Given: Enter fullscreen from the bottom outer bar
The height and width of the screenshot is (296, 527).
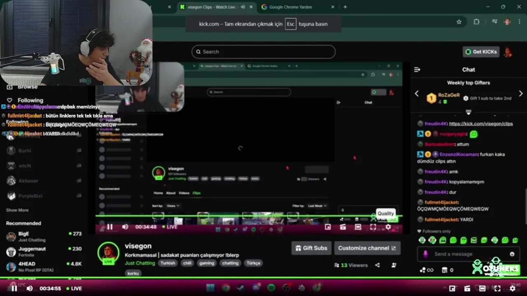Looking at the screenshot, I should click(497, 289).
